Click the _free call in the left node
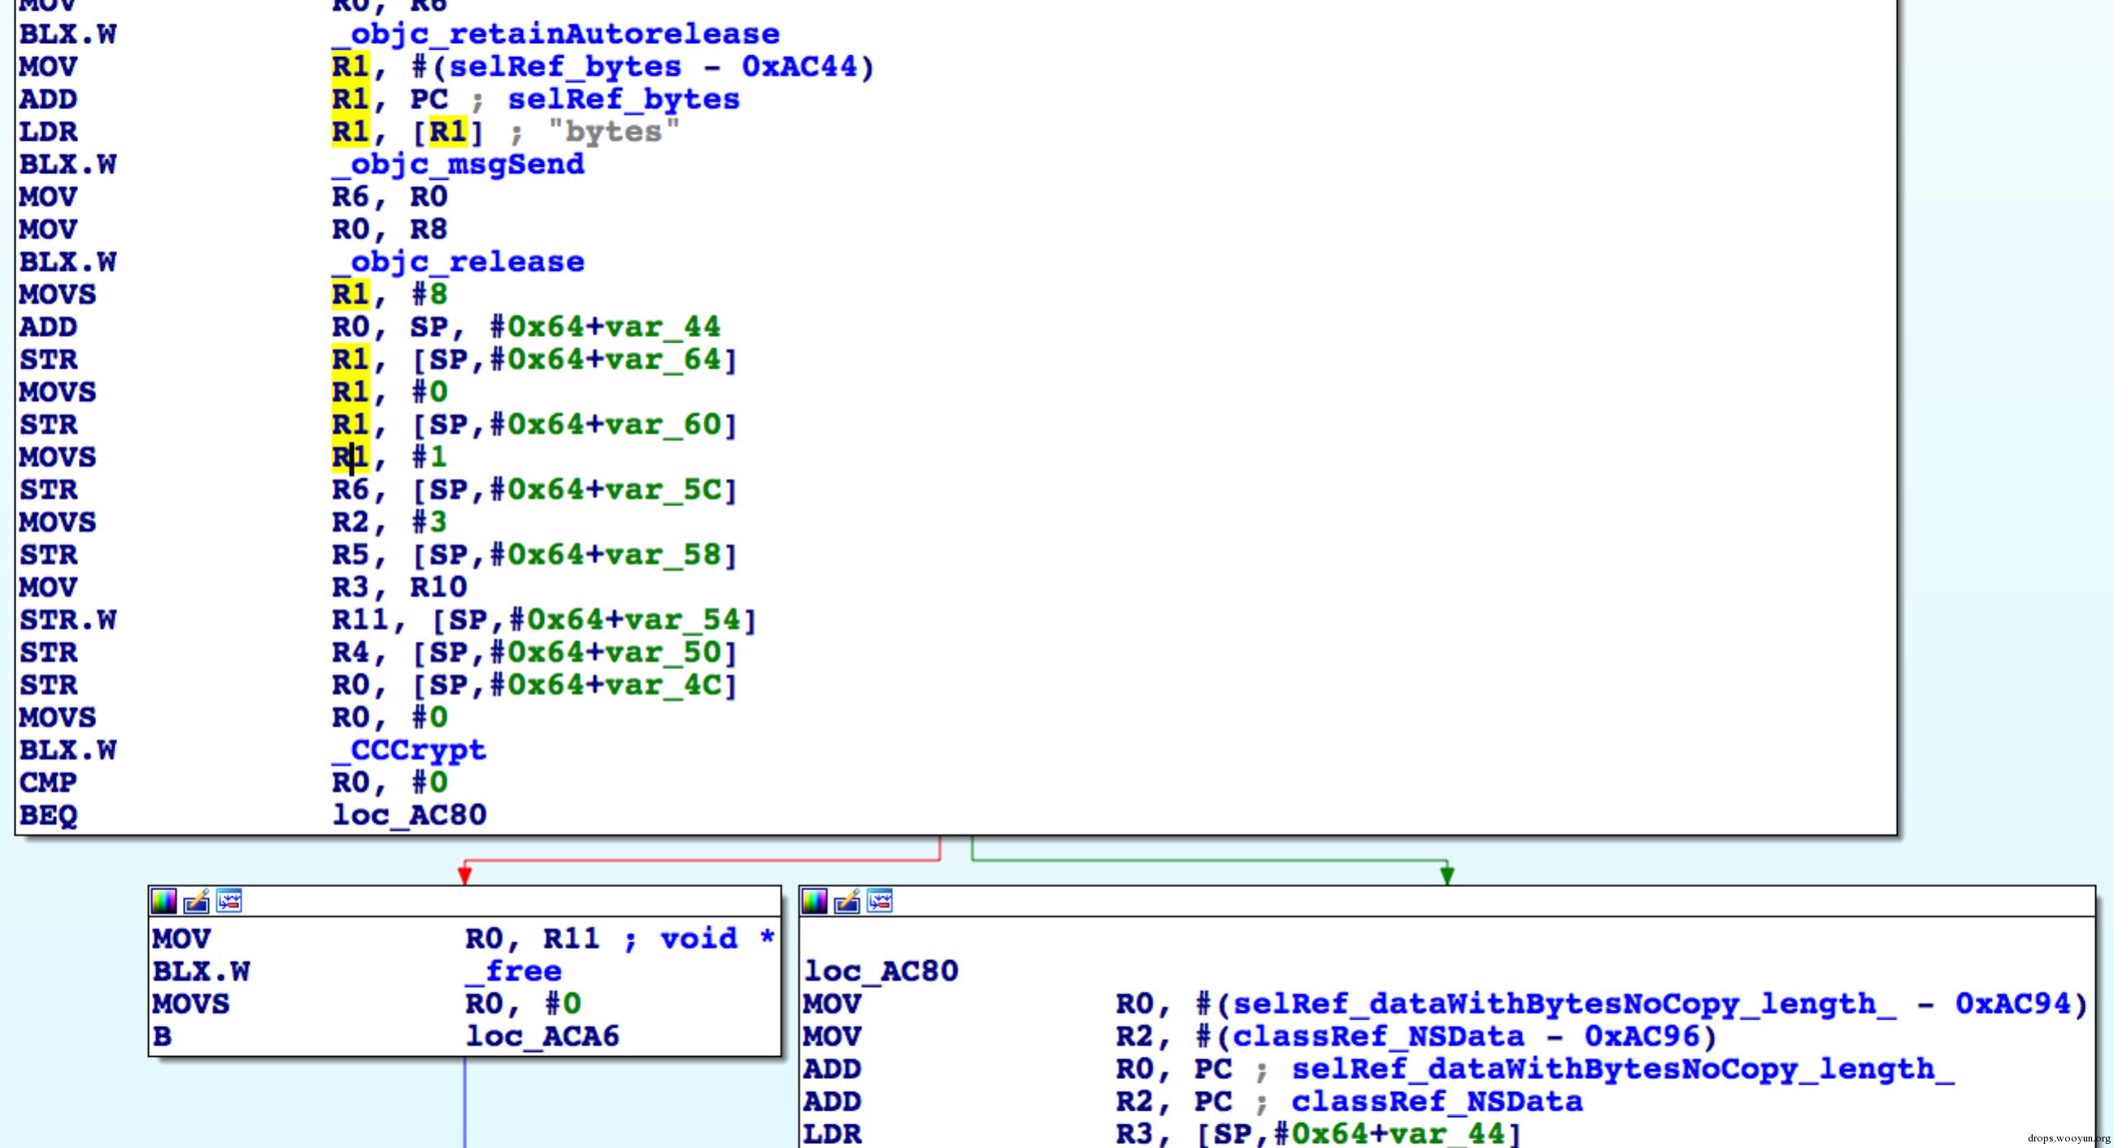The height and width of the screenshot is (1148, 2114). pyautogui.click(x=514, y=972)
